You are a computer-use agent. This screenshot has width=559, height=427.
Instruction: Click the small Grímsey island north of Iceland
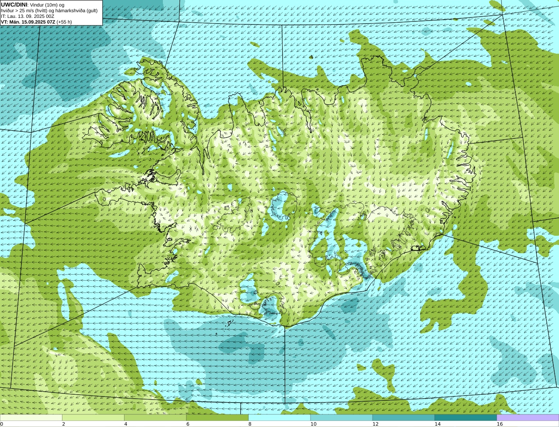pos(311,57)
